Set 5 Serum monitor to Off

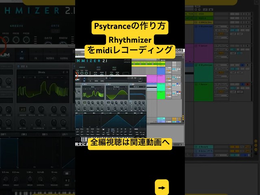point(226,53)
